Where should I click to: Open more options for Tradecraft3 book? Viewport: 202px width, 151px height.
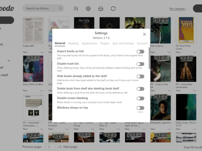42,52
